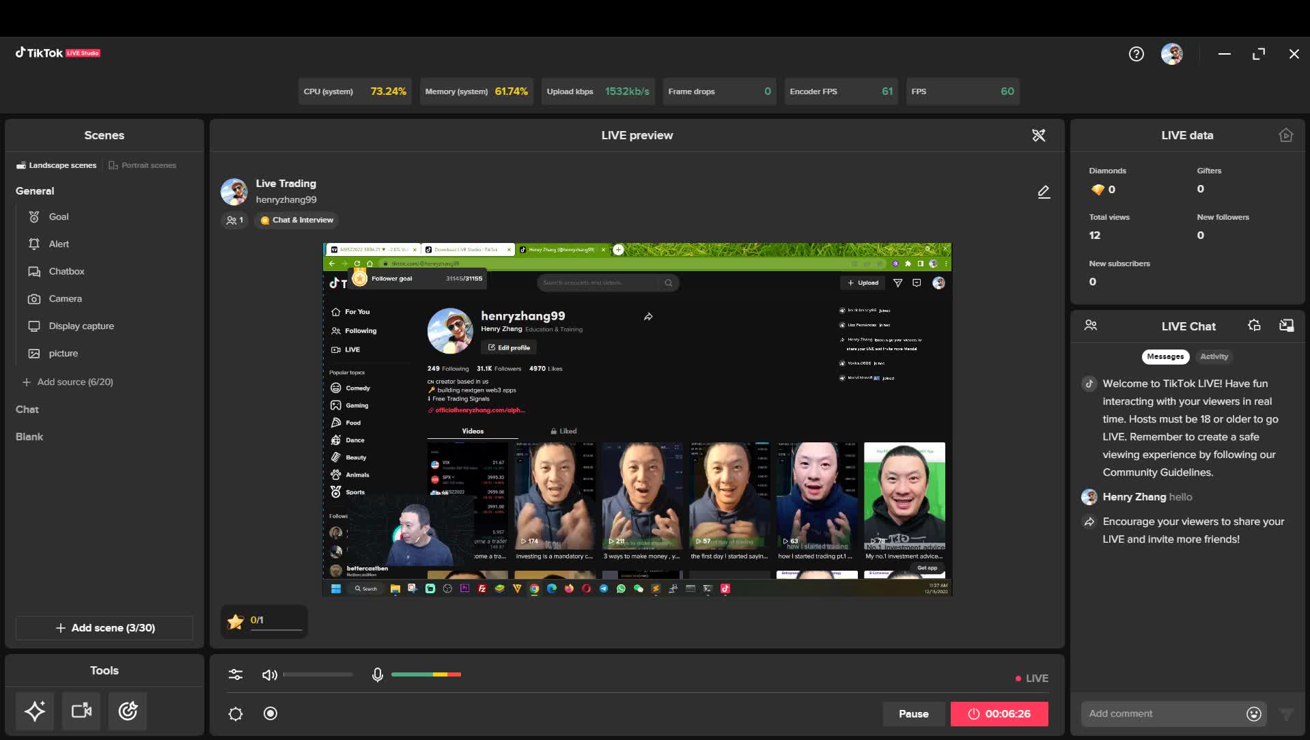
Task: Click the TikTok LIVE Studio logo
Action: coord(58,53)
